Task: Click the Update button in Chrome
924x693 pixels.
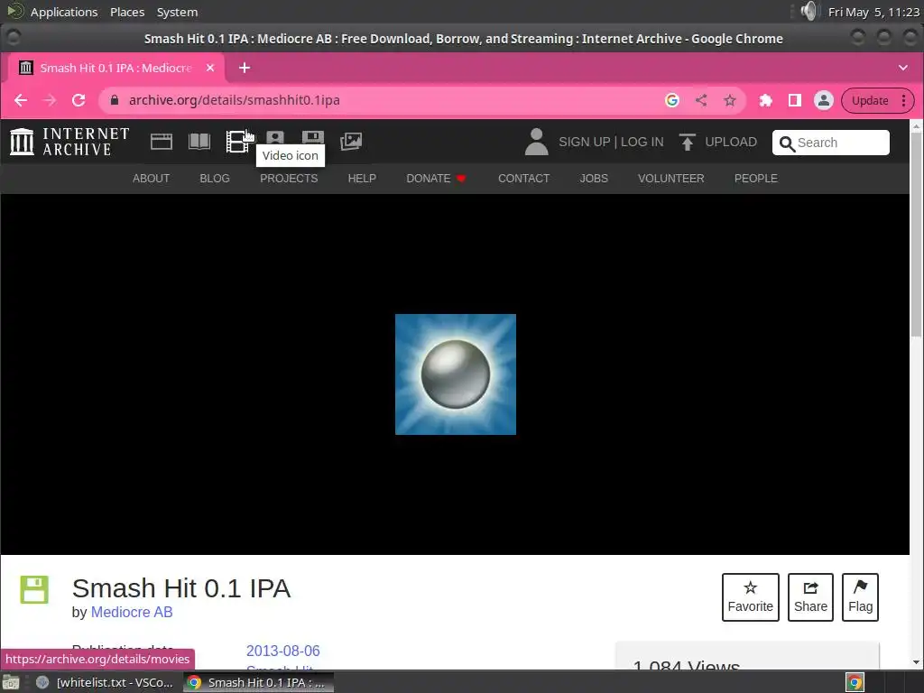Action: pos(870,100)
